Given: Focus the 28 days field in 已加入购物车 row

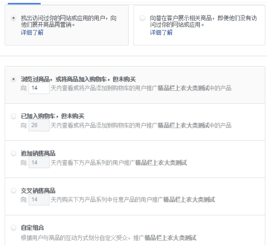Looking at the screenshot, I should coord(39,125).
